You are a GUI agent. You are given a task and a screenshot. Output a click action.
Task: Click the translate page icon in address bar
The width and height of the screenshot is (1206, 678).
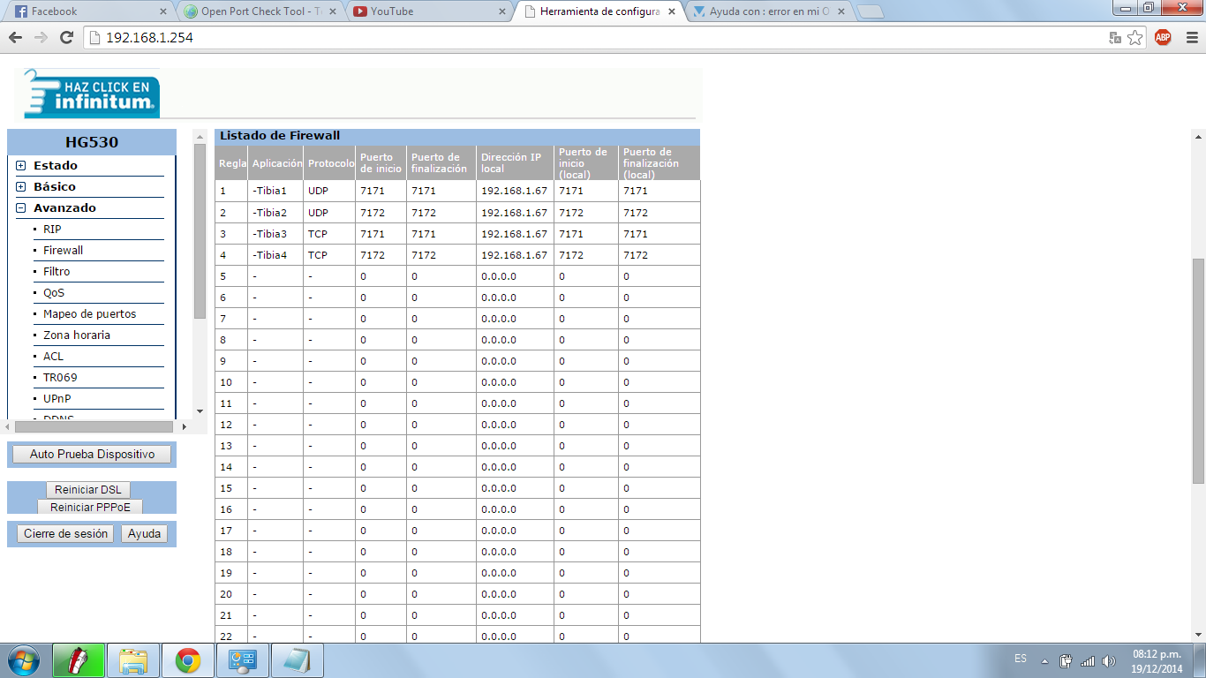[x=1115, y=38]
